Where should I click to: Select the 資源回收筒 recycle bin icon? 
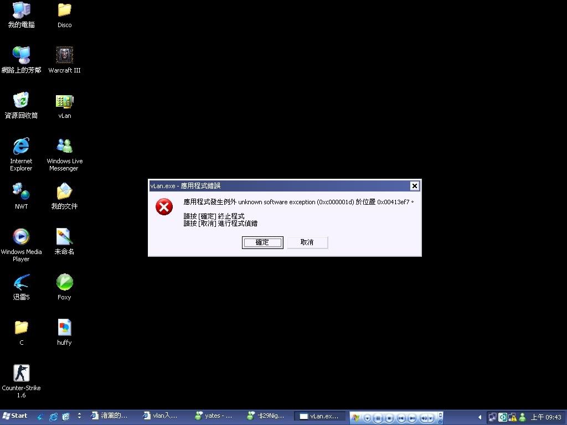tap(21, 101)
